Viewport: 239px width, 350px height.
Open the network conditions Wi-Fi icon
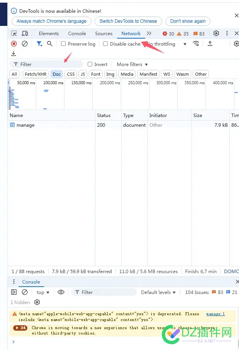tap(196, 44)
